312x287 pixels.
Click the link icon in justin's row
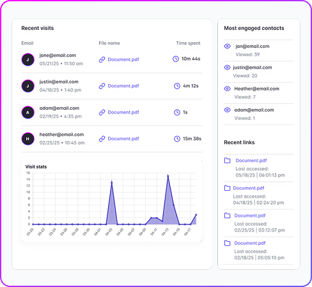pyautogui.click(x=102, y=86)
